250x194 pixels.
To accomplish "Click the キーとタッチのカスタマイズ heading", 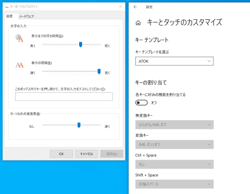I will tap(184, 22).
